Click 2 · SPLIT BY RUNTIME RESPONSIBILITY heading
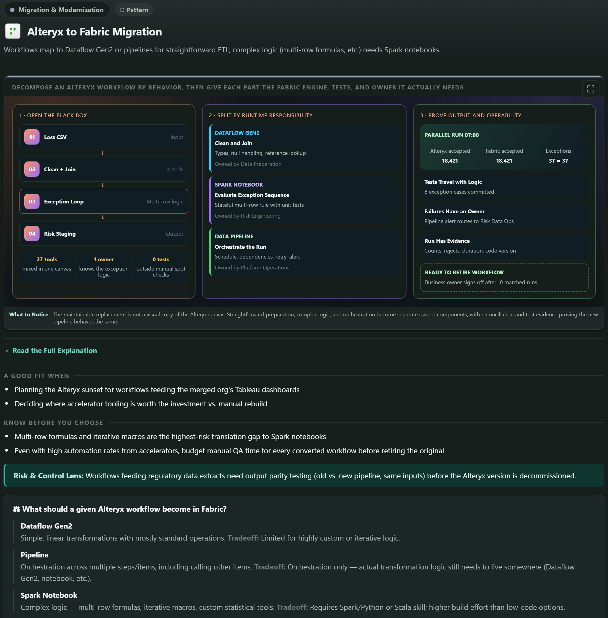This screenshot has height=618, width=608. pyautogui.click(x=261, y=115)
